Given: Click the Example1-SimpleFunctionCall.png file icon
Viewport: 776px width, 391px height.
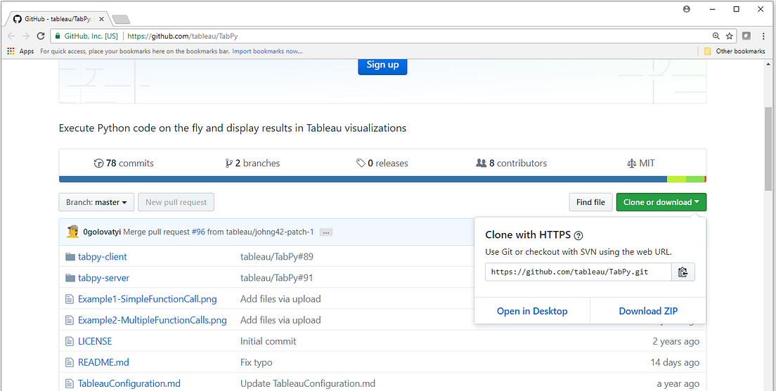Looking at the screenshot, I should click(70, 299).
